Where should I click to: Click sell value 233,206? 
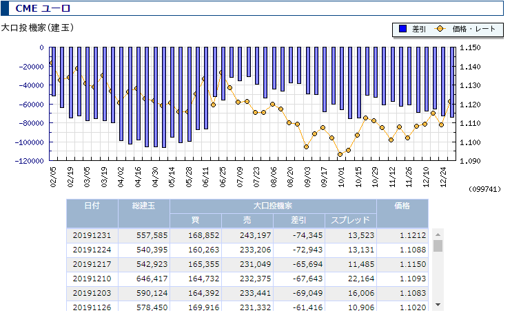pos(256,250)
